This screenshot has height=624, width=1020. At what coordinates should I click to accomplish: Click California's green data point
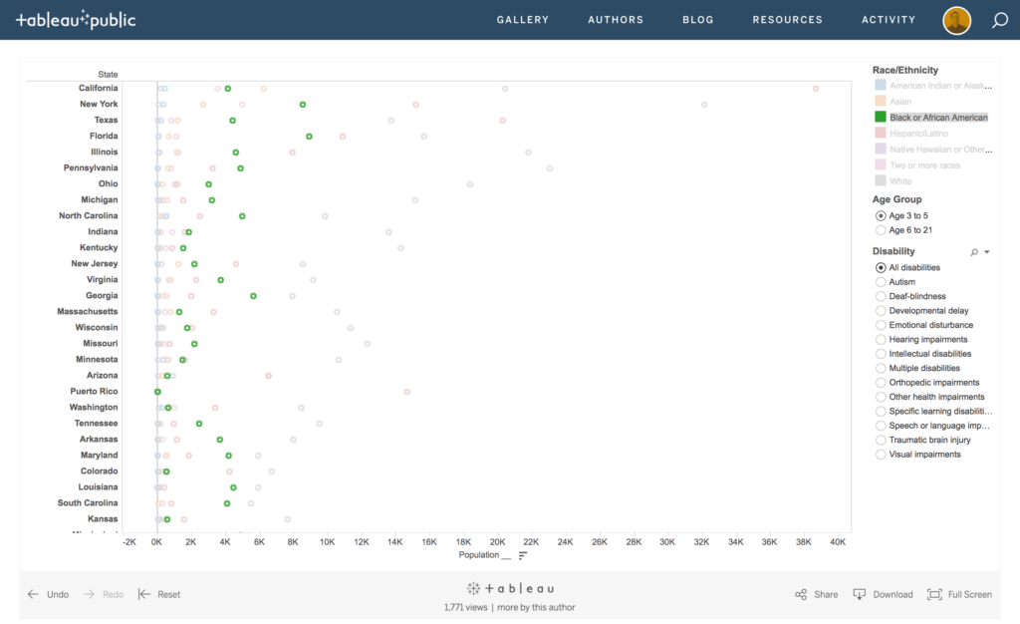[x=228, y=89]
